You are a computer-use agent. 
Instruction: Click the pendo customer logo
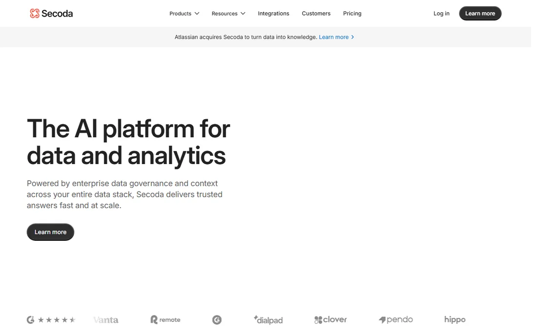[x=395, y=319]
